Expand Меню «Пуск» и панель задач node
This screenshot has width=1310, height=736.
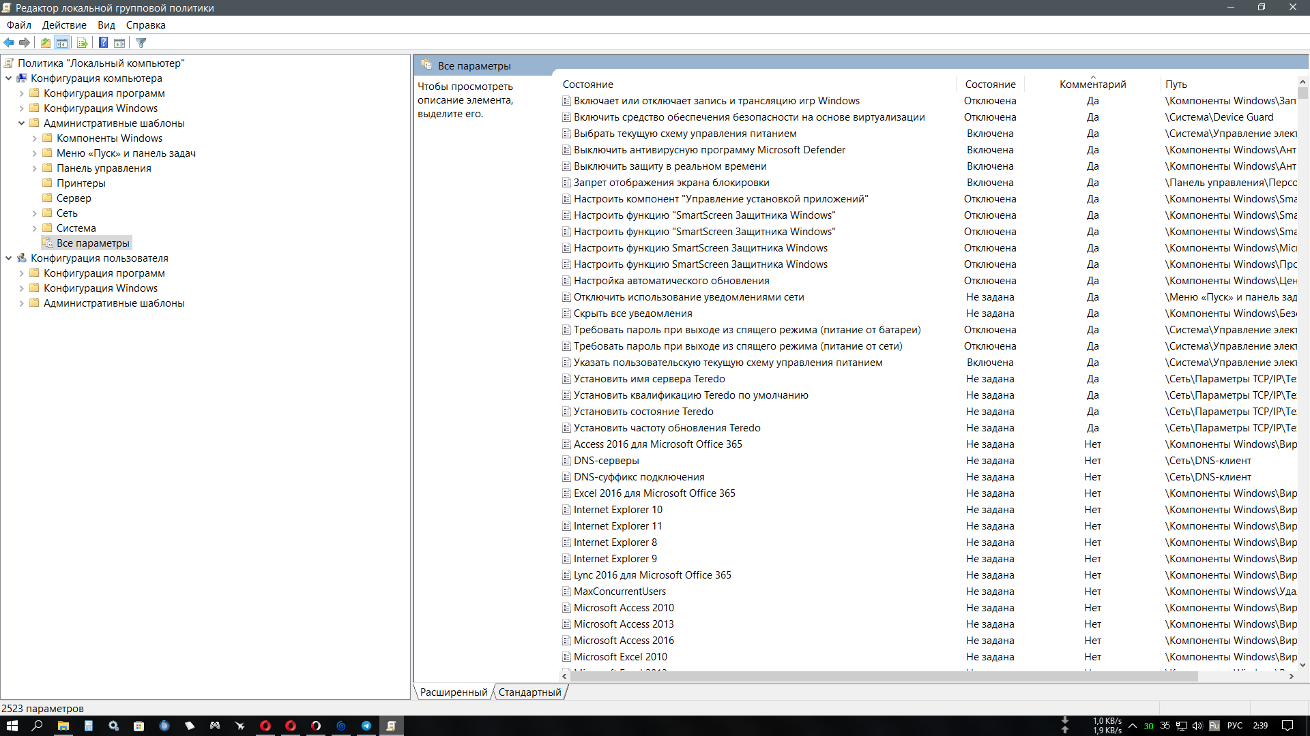click(34, 153)
